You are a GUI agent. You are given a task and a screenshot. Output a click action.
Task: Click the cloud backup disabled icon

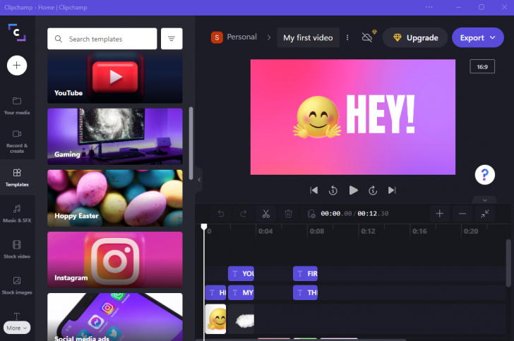pyautogui.click(x=368, y=37)
